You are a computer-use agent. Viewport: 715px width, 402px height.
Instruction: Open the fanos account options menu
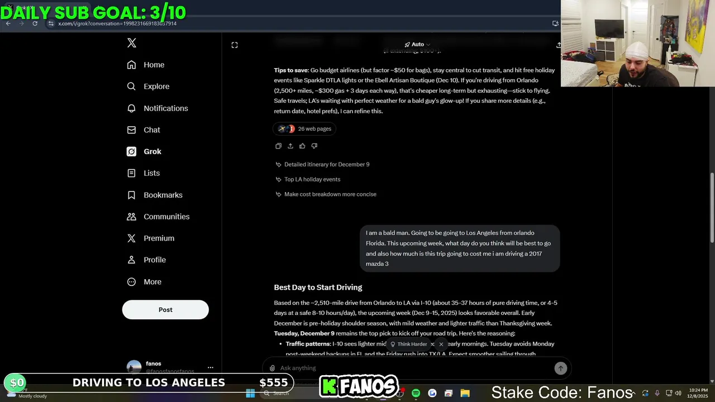point(211,367)
